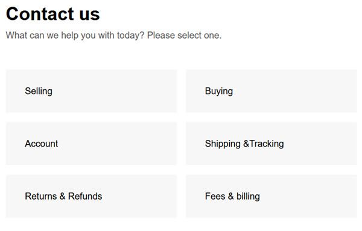Click 'Please select one.' instruction text
The image size is (362, 231).
(x=184, y=36)
